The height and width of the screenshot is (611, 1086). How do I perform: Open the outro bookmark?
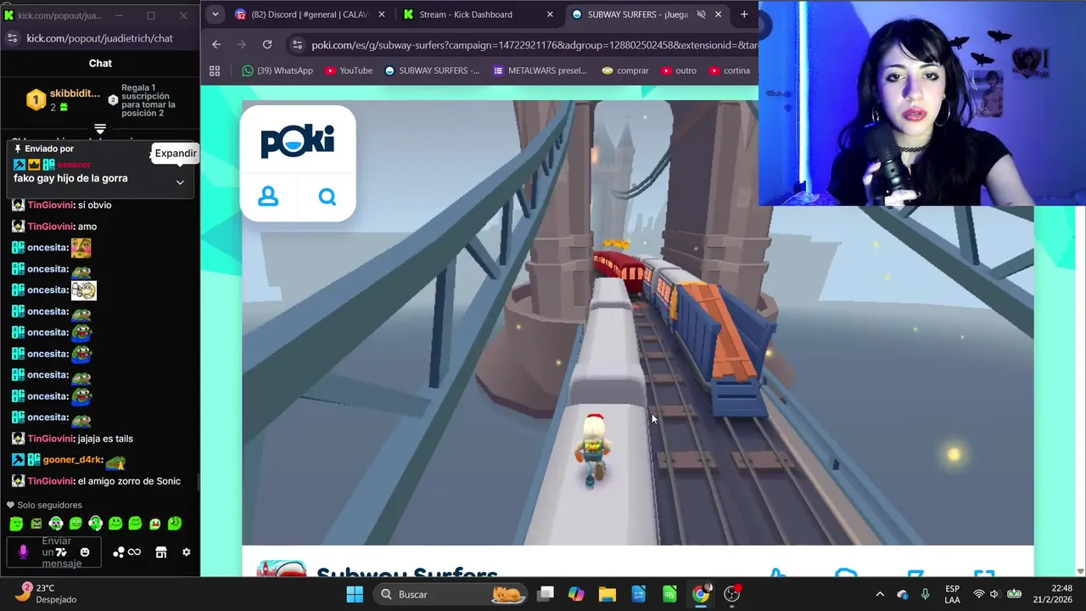coord(680,70)
